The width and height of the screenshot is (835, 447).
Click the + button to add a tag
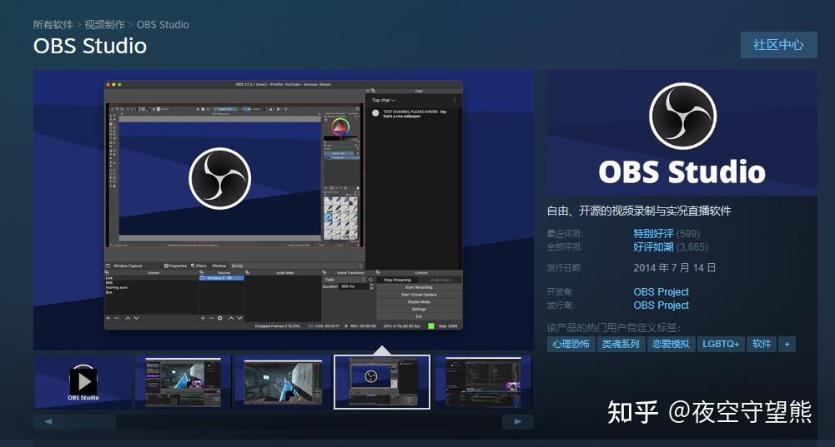tap(787, 344)
